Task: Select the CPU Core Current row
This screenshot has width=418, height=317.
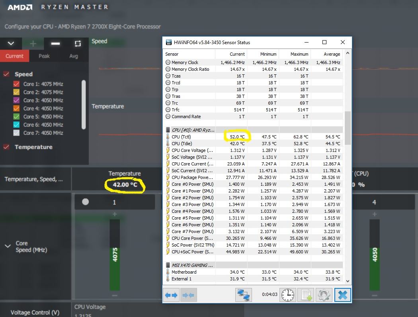Action: pos(253,163)
